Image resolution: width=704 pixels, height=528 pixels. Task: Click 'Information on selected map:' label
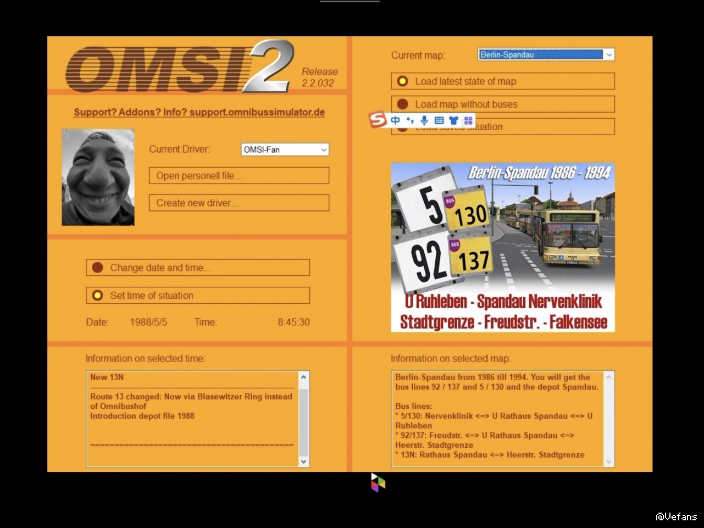451,359
